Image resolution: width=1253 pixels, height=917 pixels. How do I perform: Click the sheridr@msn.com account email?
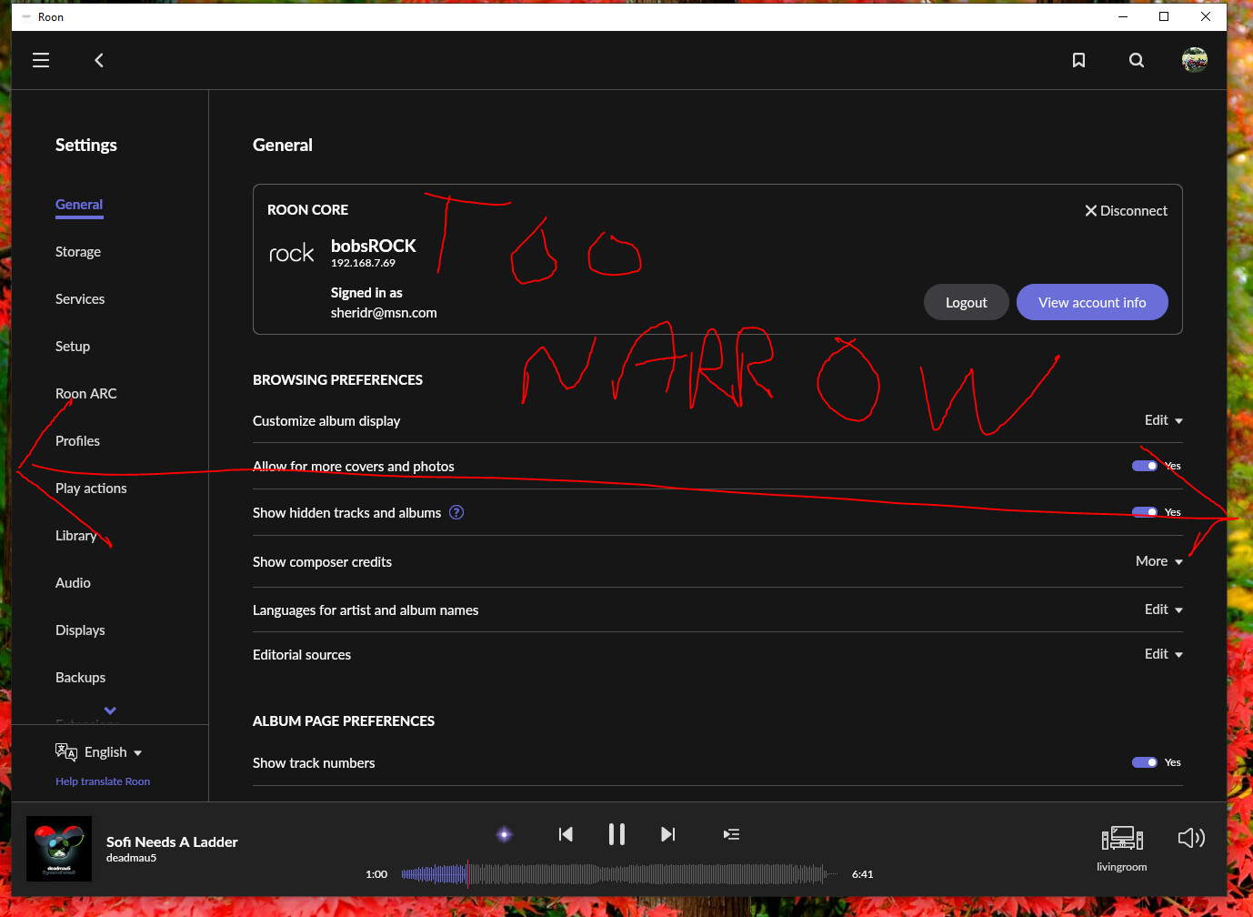click(384, 313)
